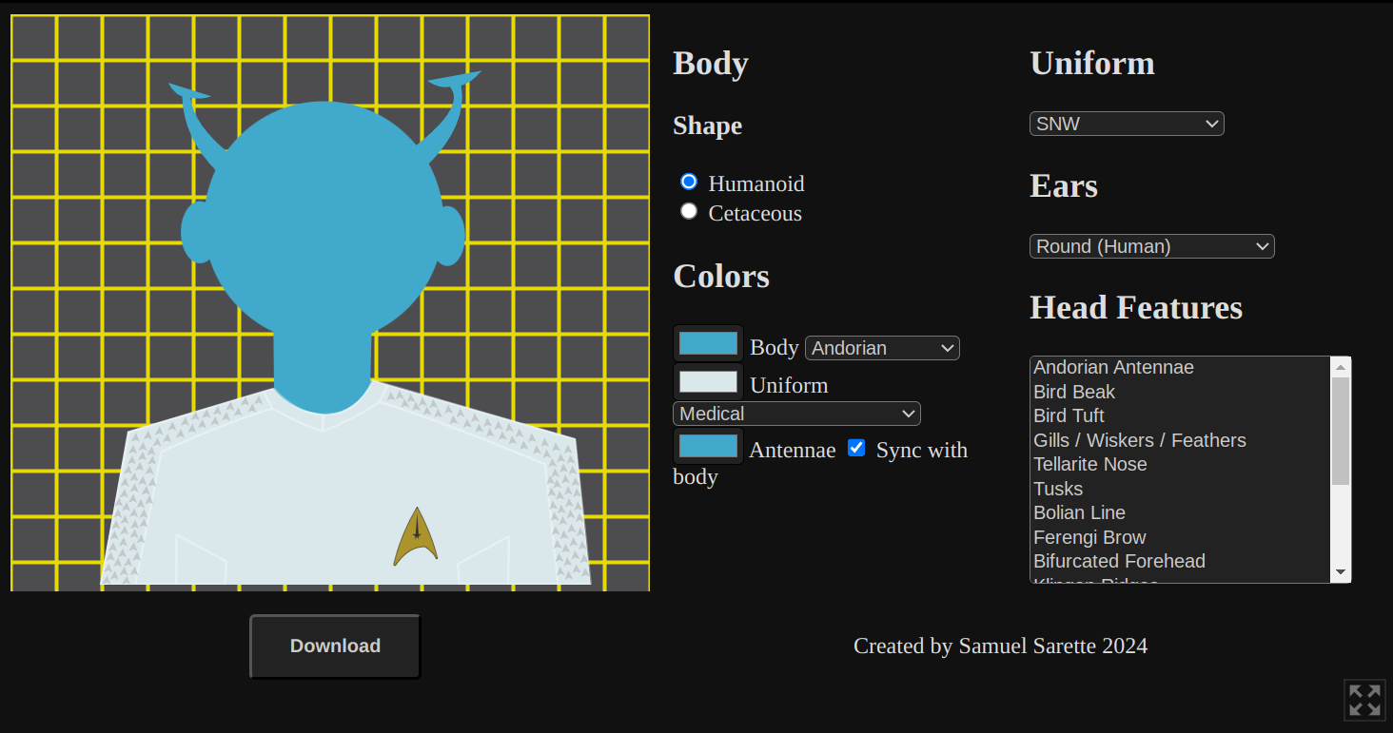Open the Medical uniform color dropdown

[796, 414]
